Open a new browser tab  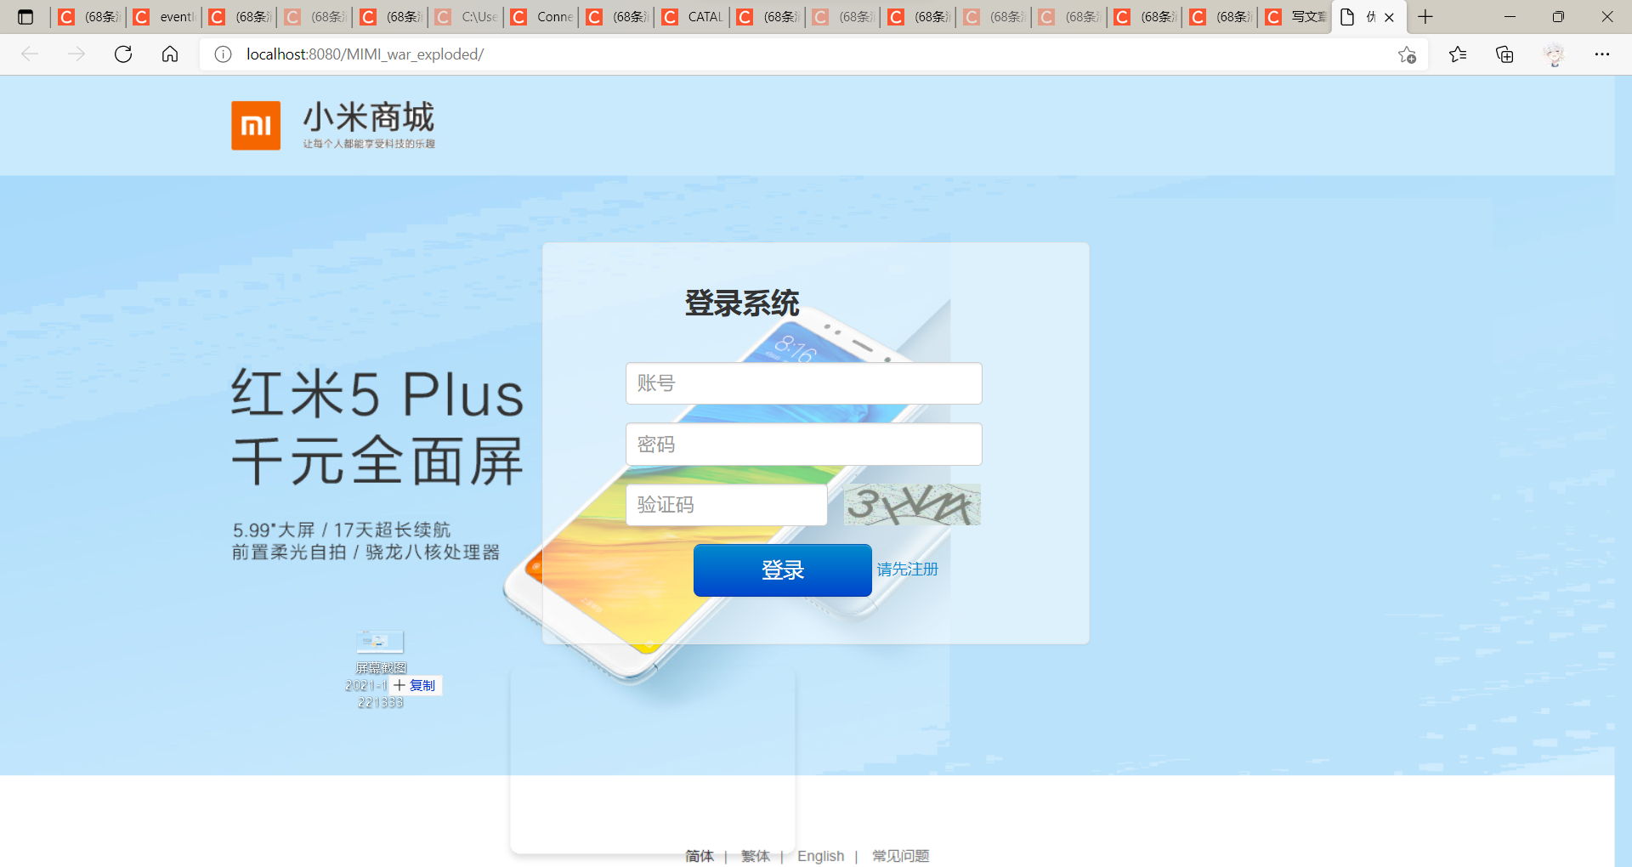click(x=1425, y=16)
